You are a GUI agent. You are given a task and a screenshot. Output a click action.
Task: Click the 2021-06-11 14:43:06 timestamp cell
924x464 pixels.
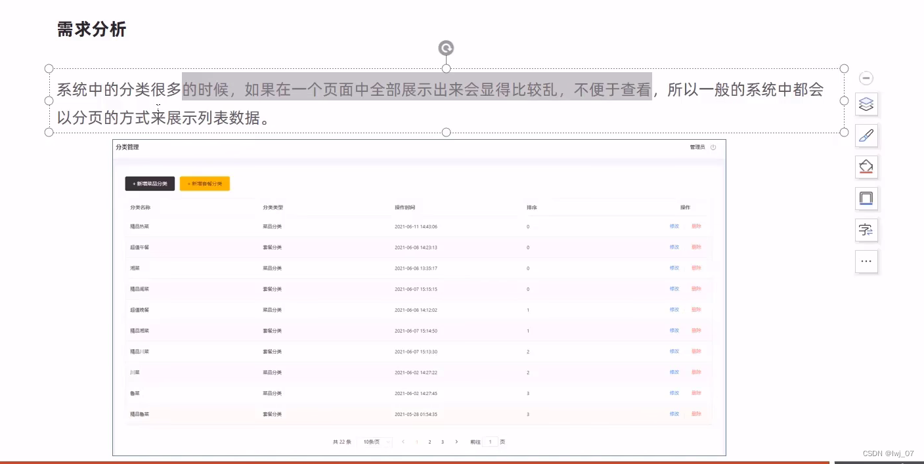click(416, 226)
